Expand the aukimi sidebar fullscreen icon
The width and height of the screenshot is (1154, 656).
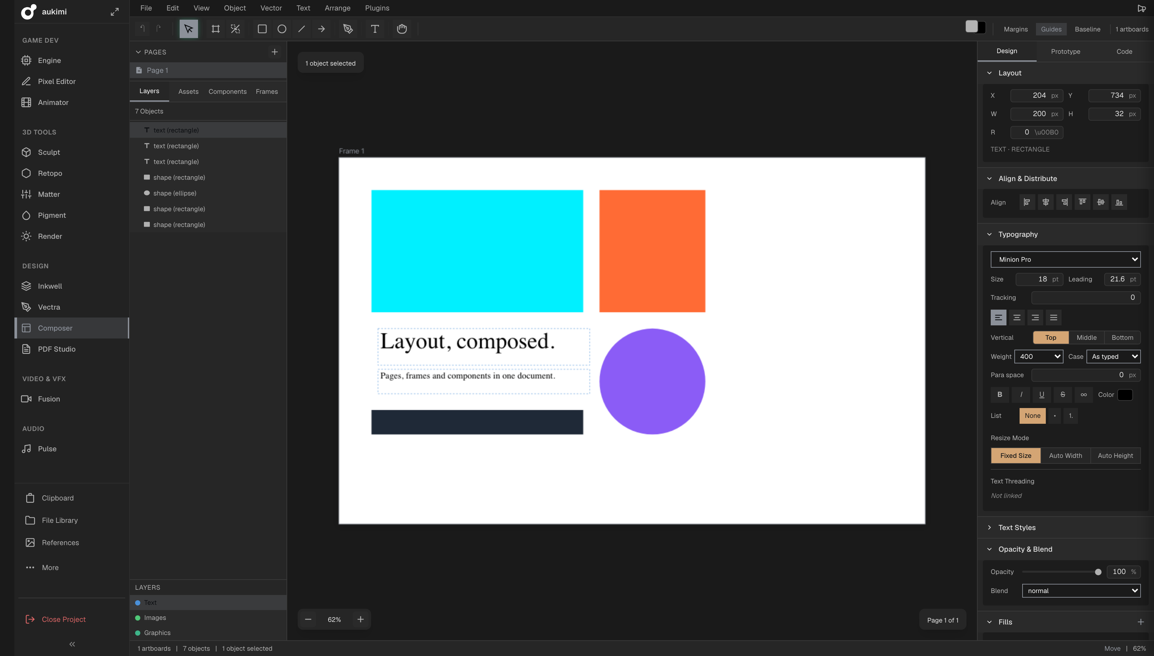click(115, 12)
